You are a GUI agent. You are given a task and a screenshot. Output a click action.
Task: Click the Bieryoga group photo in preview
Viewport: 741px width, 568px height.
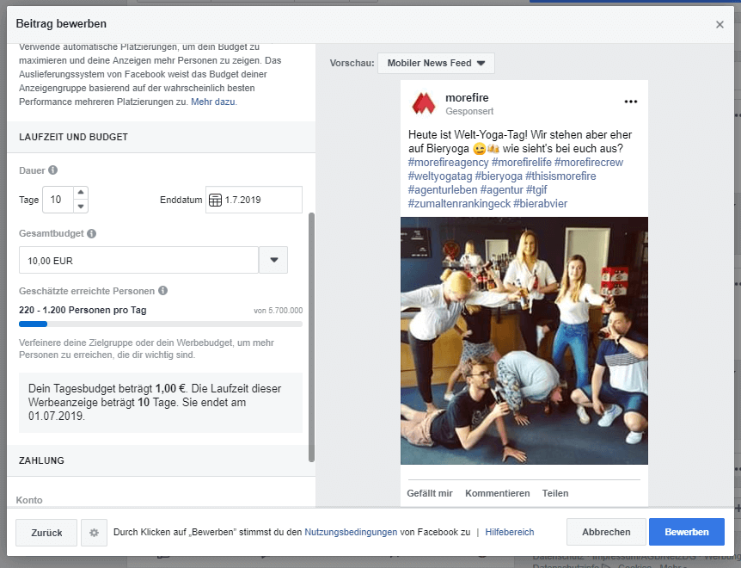524,341
